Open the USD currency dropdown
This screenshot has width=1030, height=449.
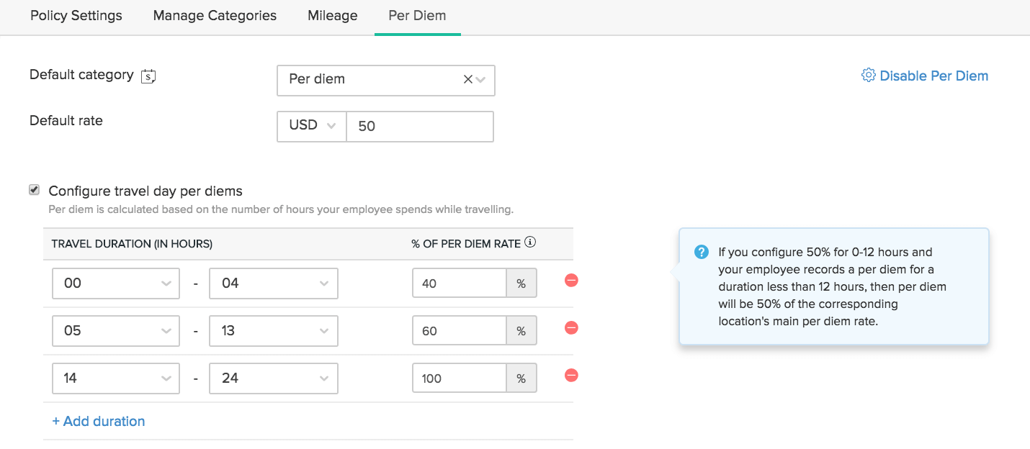click(312, 126)
